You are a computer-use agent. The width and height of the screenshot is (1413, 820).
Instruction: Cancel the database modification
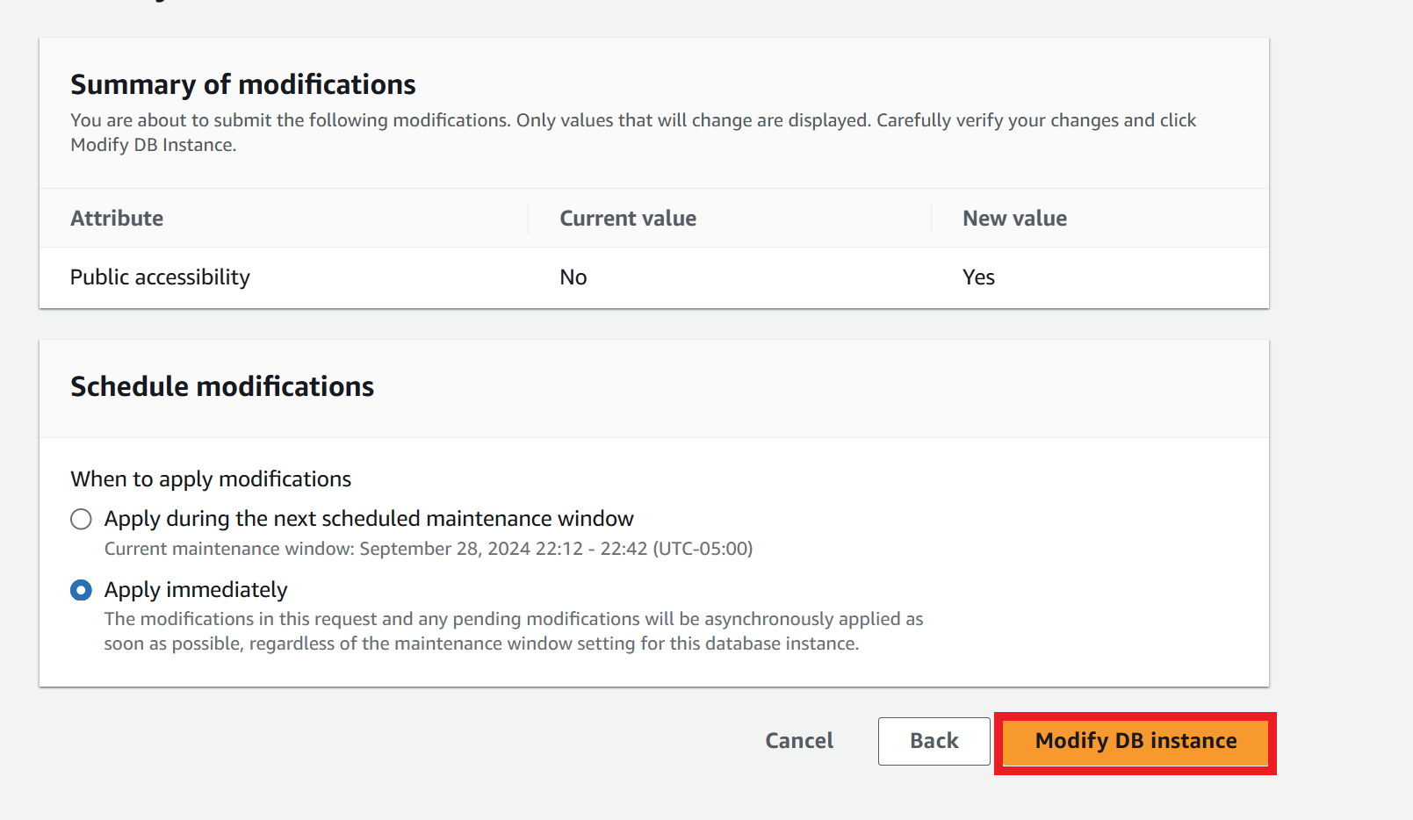[x=799, y=741]
